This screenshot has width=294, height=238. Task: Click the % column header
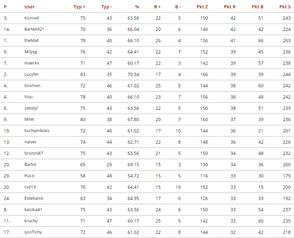pyautogui.click(x=137, y=7)
